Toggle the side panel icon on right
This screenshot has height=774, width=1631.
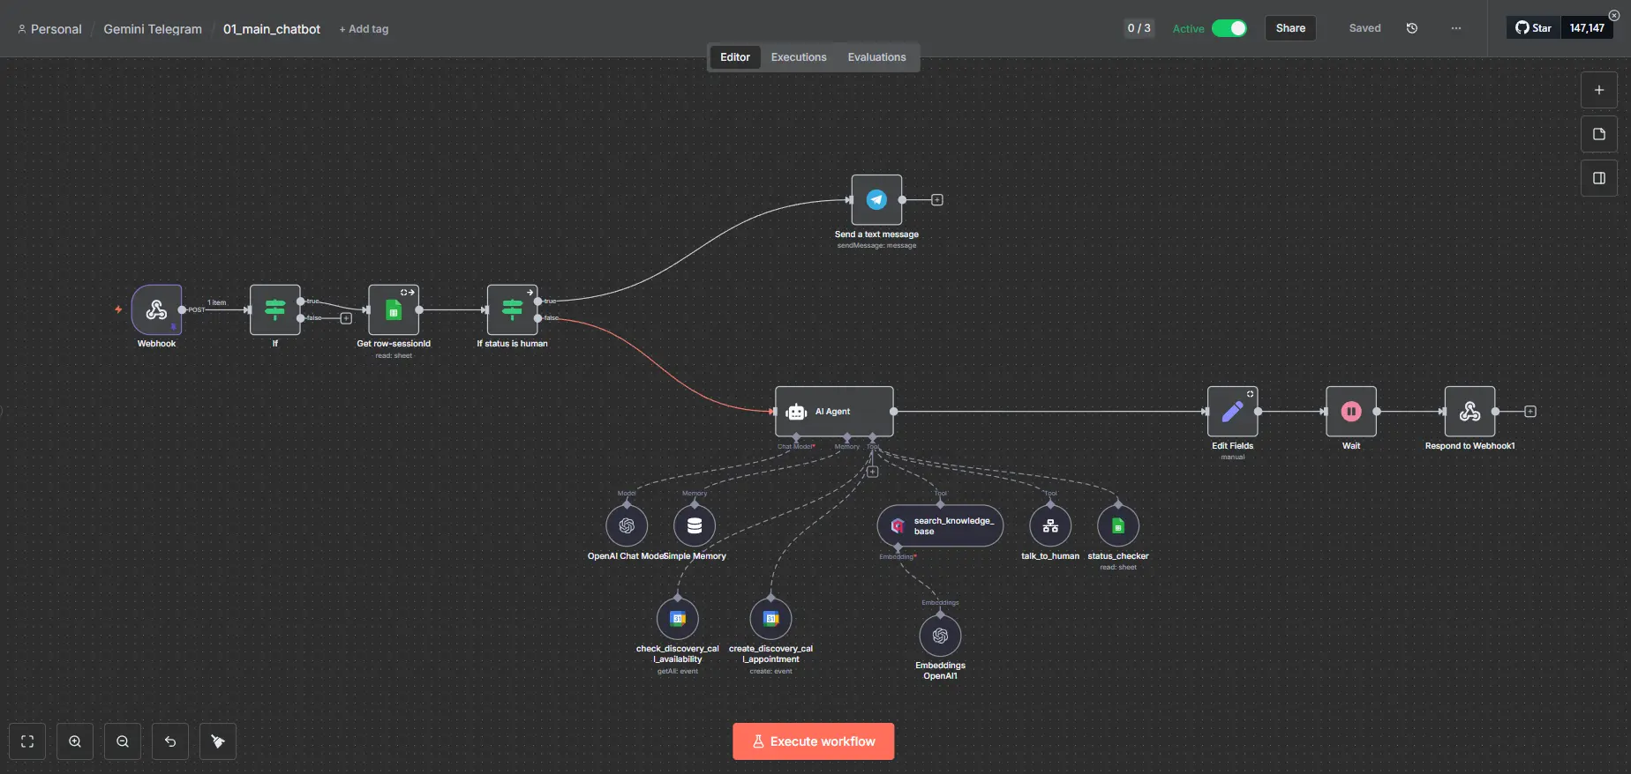(x=1598, y=178)
